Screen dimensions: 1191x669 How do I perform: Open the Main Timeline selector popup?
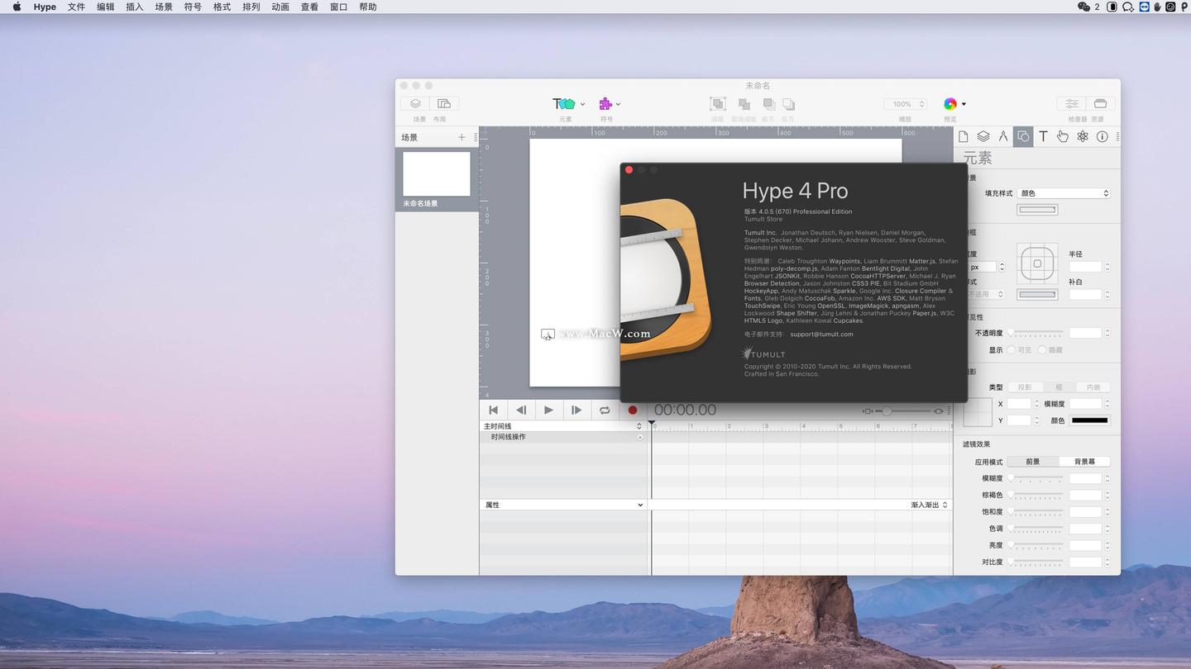(x=562, y=426)
